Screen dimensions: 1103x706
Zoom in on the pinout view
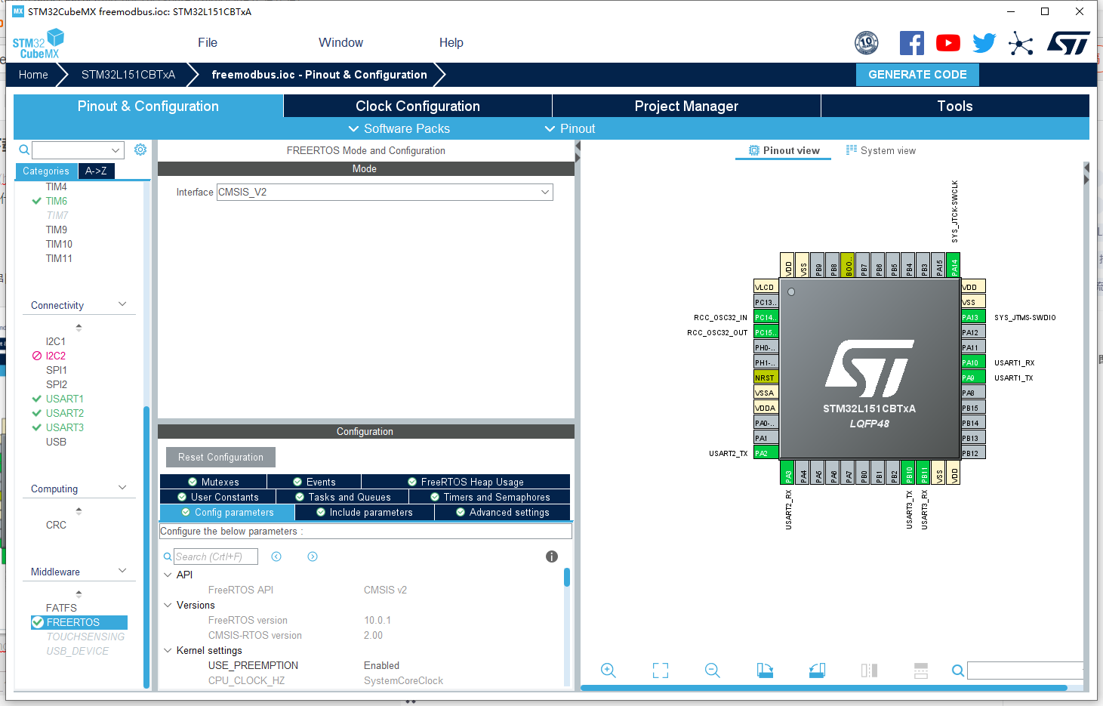click(x=608, y=670)
